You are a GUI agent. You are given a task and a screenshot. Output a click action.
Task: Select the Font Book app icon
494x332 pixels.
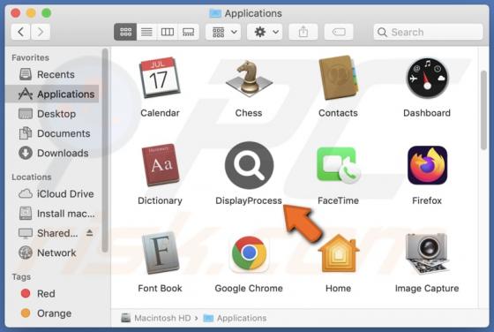tap(161, 253)
